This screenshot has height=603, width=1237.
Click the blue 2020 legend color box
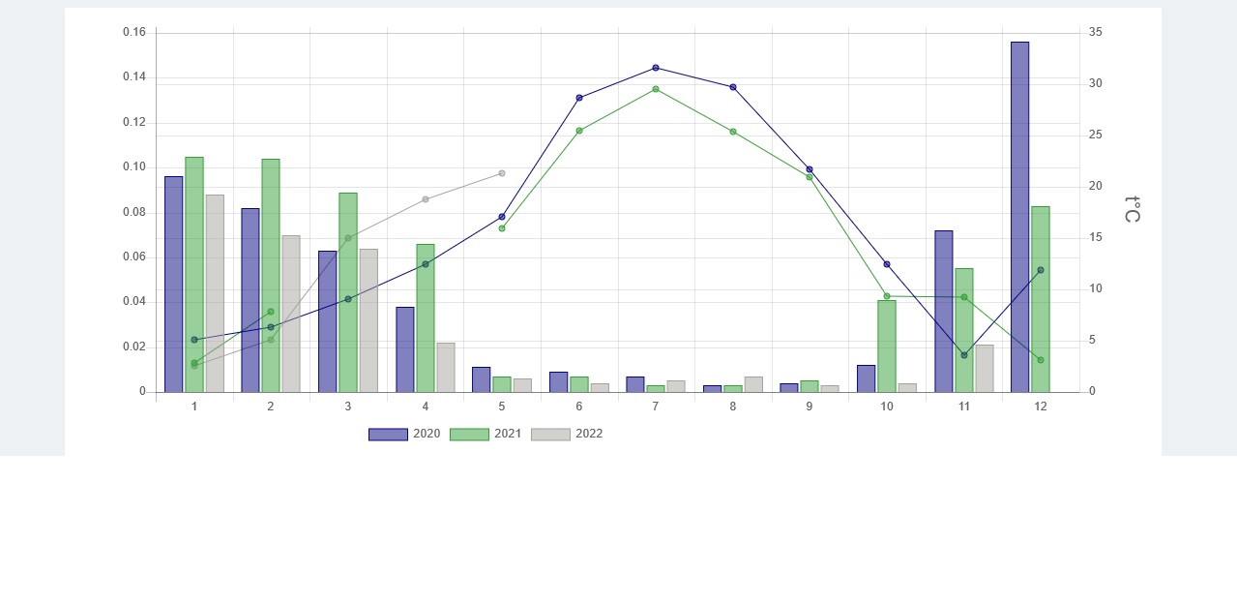(x=388, y=435)
